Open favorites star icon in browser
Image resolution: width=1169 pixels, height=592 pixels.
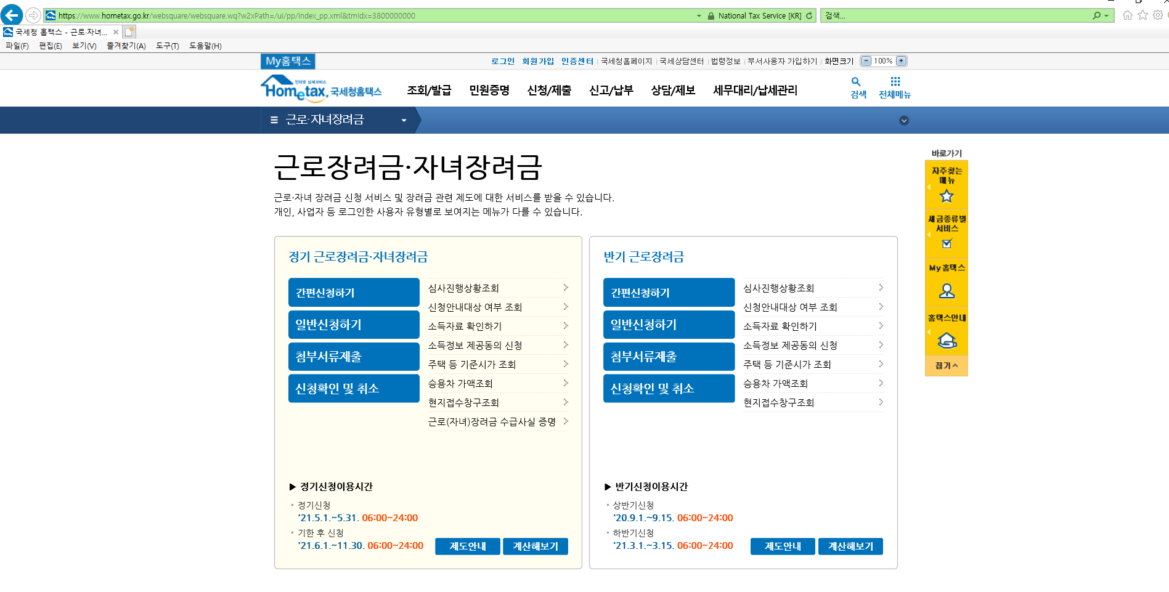point(1143,15)
